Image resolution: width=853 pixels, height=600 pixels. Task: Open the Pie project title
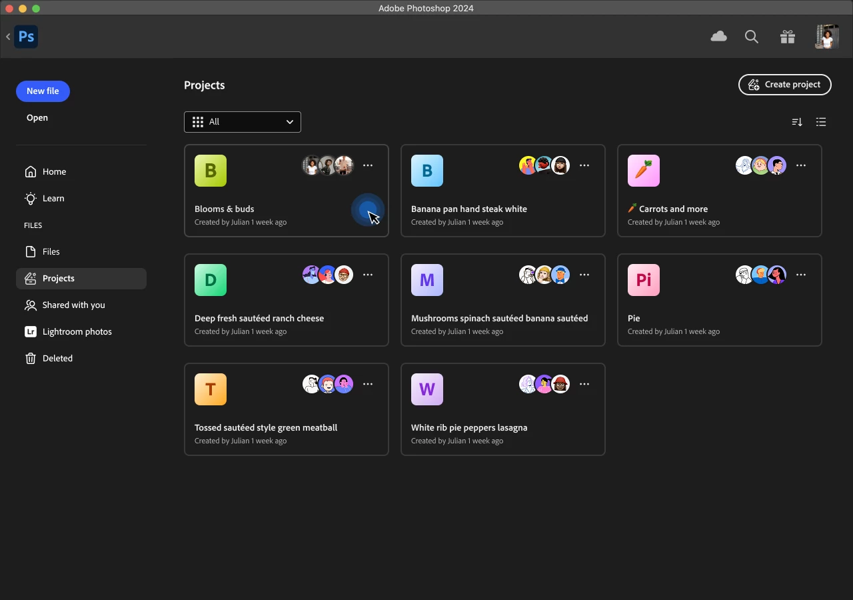[634, 318]
